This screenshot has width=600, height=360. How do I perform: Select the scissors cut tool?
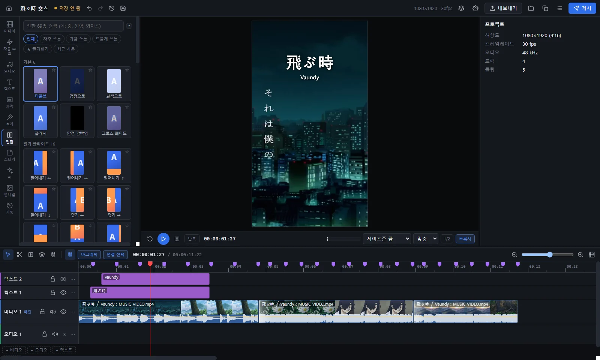19,255
